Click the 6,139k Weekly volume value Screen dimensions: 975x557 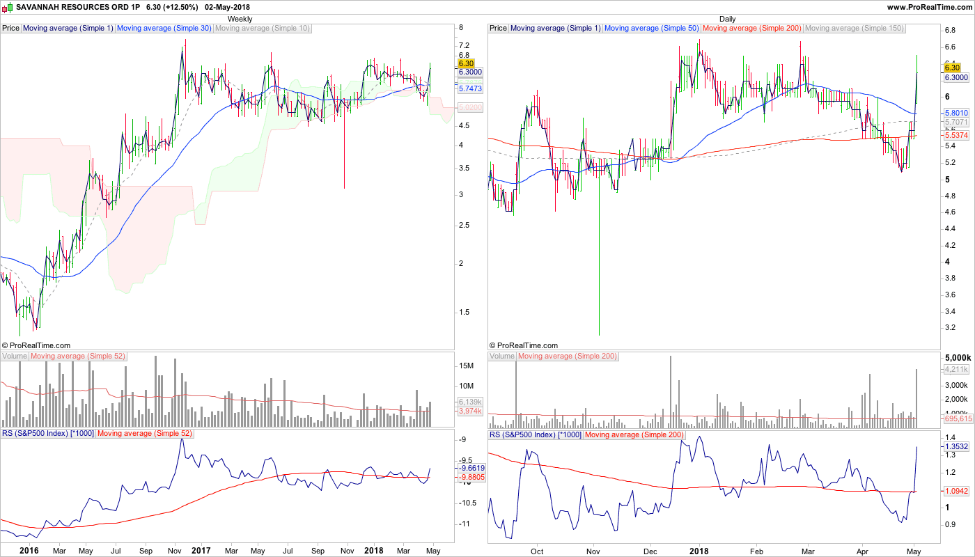[470, 402]
